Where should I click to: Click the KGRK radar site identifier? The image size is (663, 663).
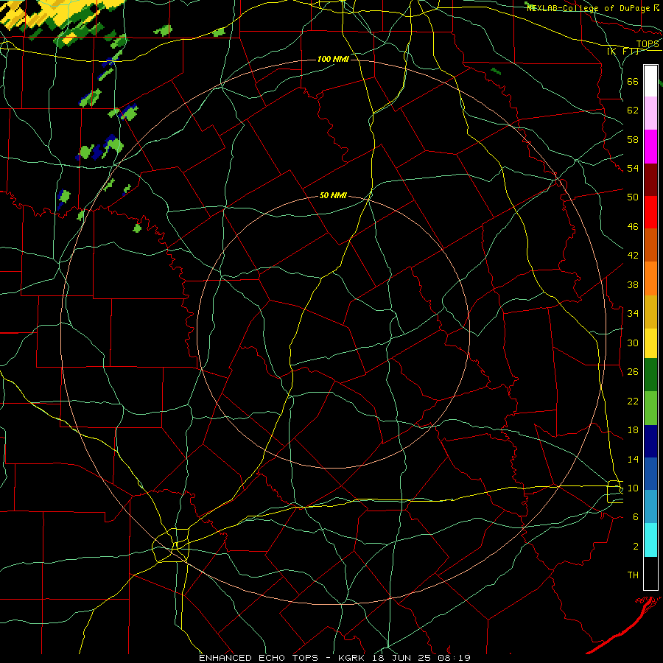click(353, 658)
